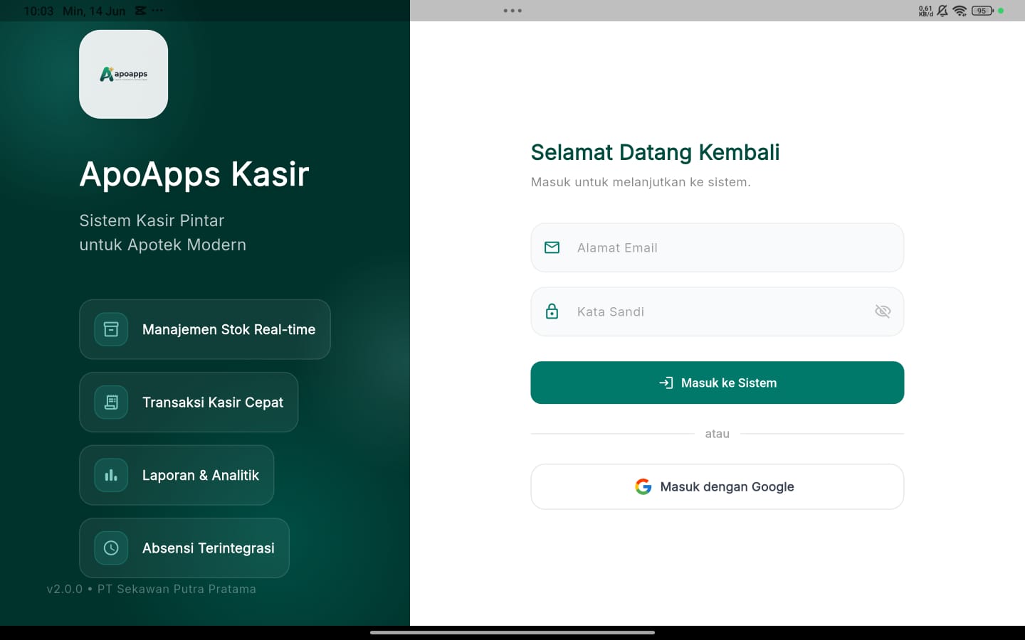Click the receipt icon beside Transaksi Kasir Cepat

[111, 402]
